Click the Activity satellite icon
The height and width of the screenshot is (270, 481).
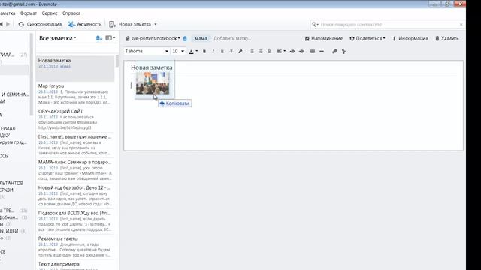coord(71,24)
